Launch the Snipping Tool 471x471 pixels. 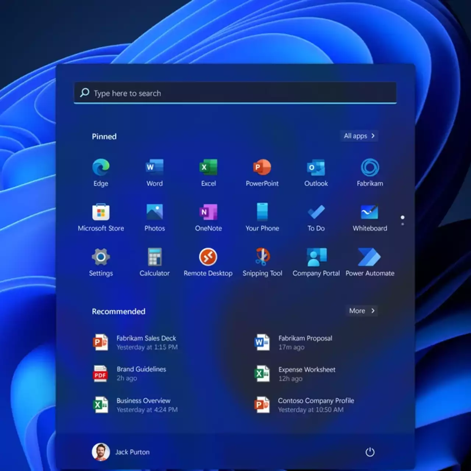click(262, 262)
